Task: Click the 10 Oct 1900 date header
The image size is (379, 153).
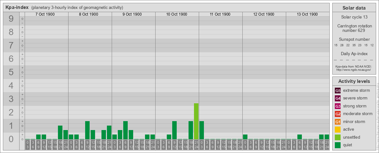Action: (x=177, y=14)
